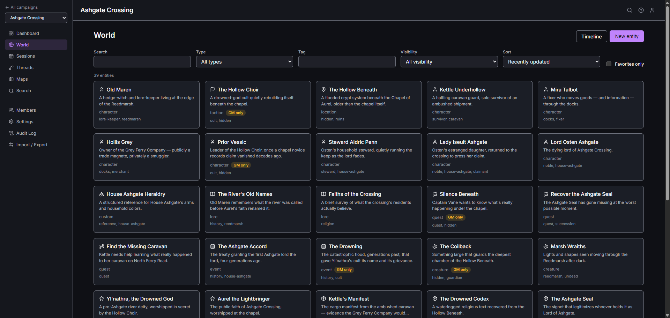Open Maps in the sidebar
670x318 pixels.
[36, 79]
